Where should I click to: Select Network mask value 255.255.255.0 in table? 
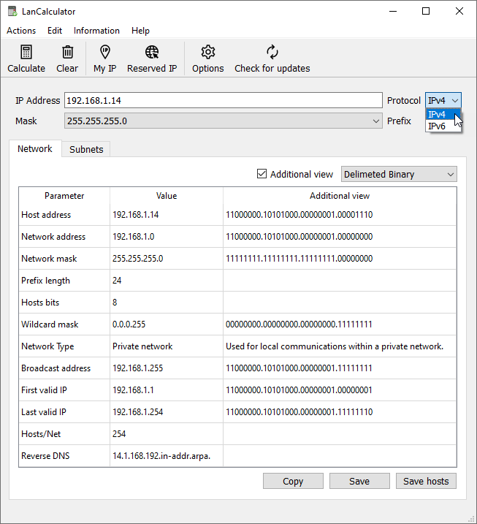167,259
